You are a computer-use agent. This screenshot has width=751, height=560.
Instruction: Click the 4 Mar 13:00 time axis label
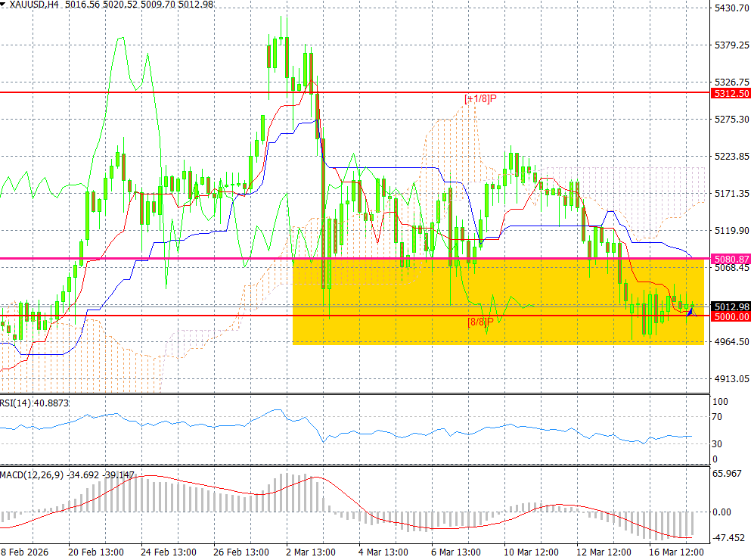383,552
